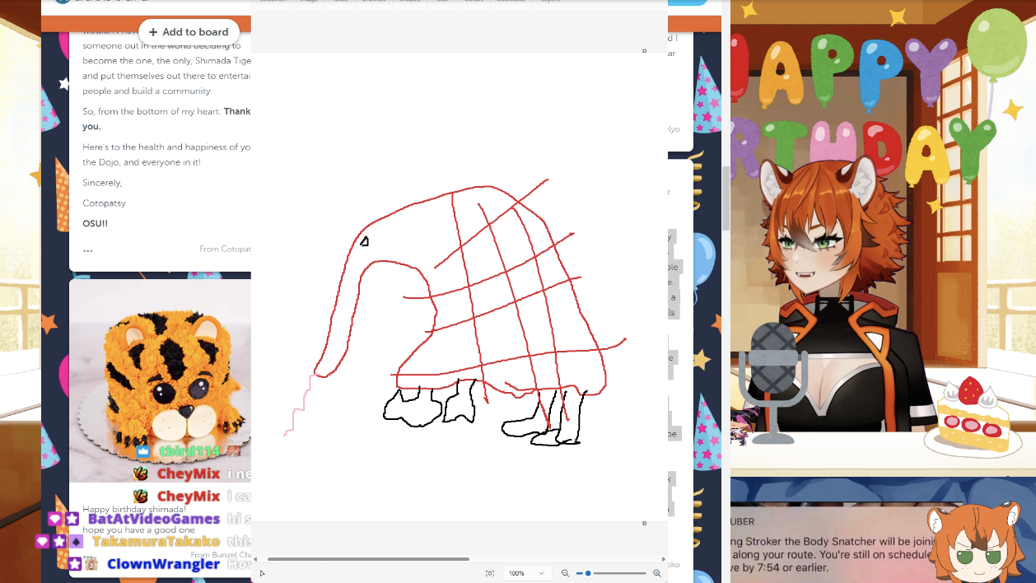1036x583 pixels.
Task: Click the BatAtVideoGames chat username
Action: (x=154, y=519)
